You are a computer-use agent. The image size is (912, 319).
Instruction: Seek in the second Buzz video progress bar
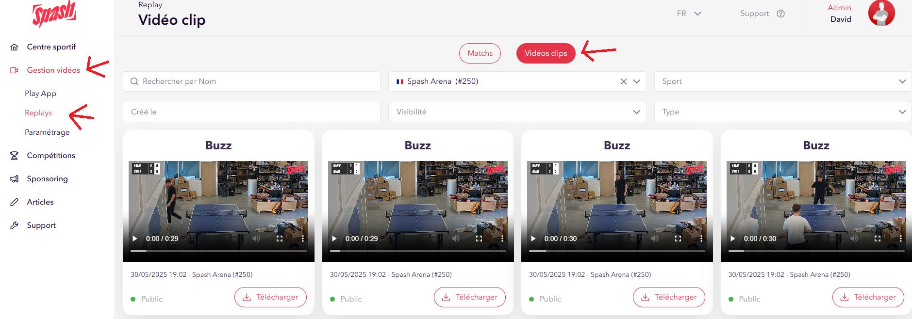417,251
